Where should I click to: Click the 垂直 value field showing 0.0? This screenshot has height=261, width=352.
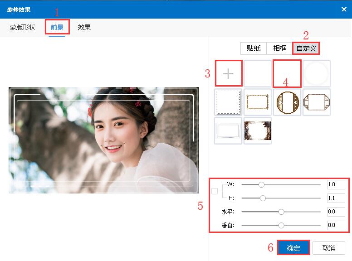click(x=336, y=225)
